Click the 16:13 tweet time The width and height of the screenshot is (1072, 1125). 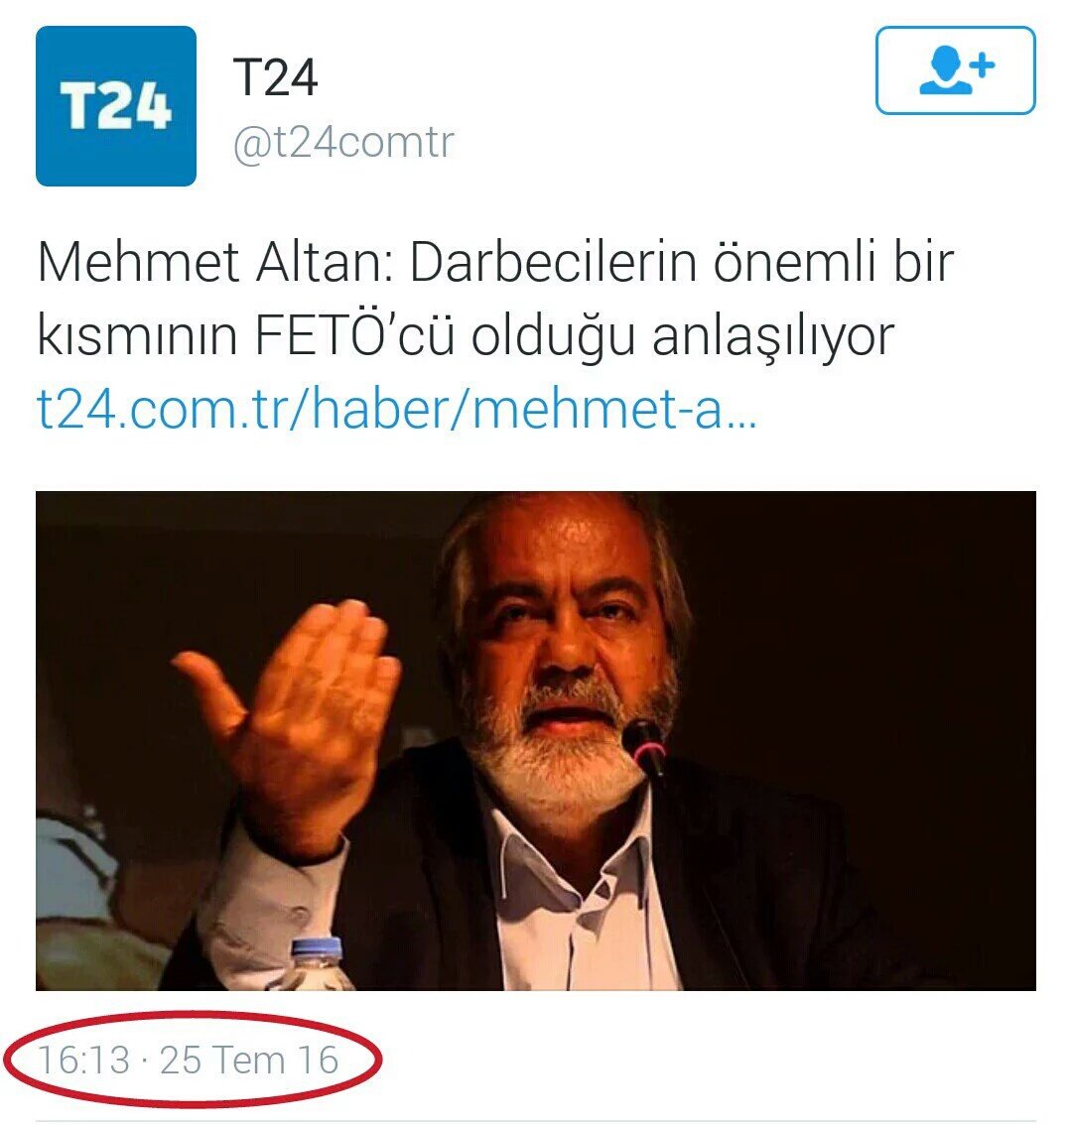click(83, 1060)
